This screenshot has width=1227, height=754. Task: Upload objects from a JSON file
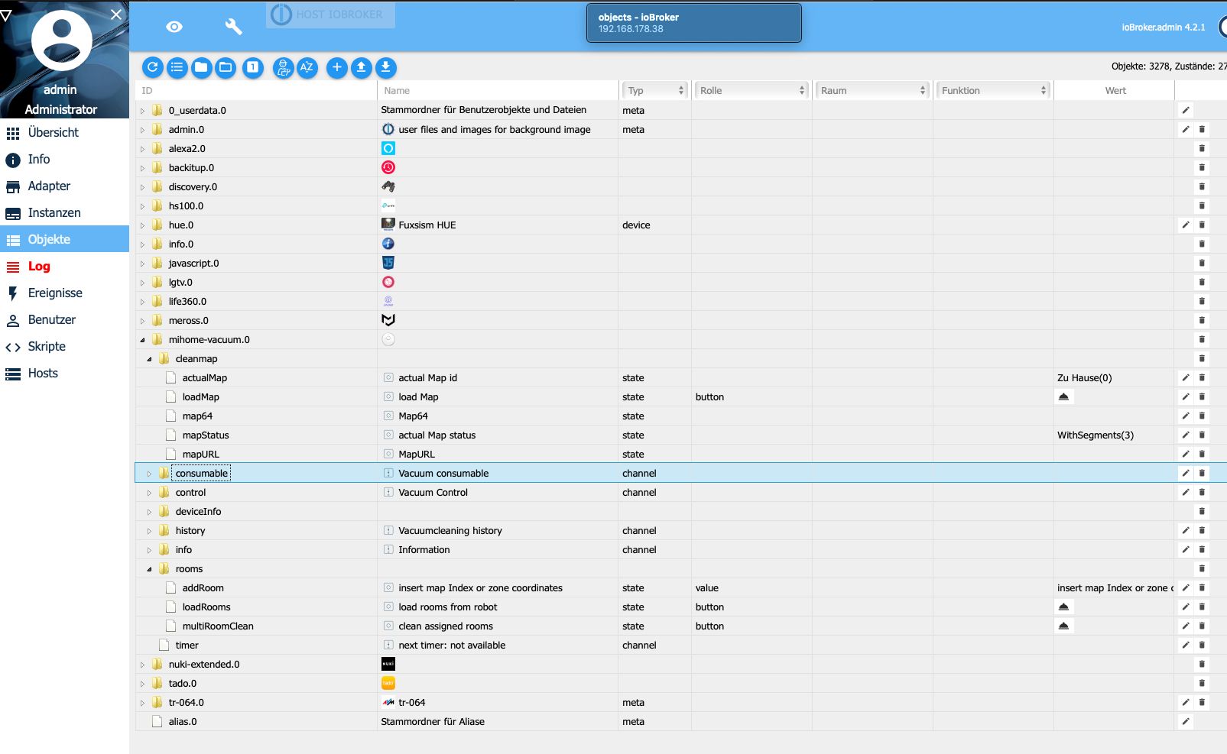(362, 67)
